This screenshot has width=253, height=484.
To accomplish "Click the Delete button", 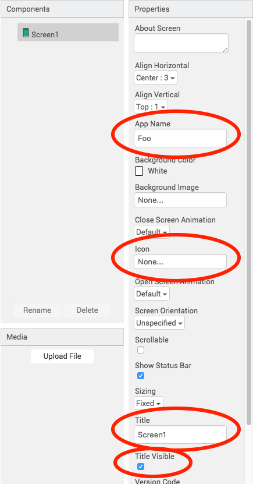I will pyautogui.click(x=87, y=310).
